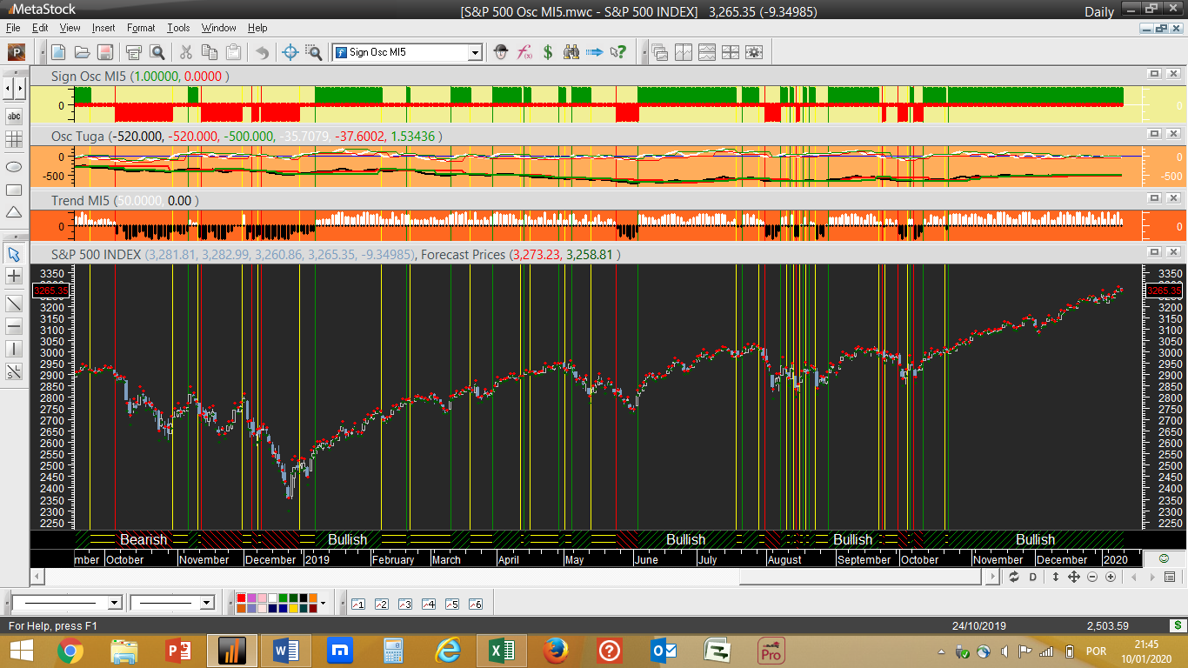Open Excel from the Windows taskbar
This screenshot has width=1188, height=668.
pyautogui.click(x=502, y=650)
